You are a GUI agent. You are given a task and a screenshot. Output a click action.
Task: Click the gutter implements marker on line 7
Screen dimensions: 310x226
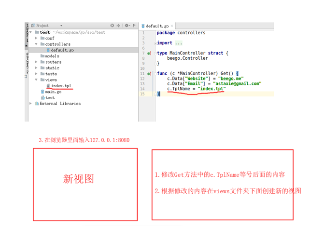(x=149, y=53)
